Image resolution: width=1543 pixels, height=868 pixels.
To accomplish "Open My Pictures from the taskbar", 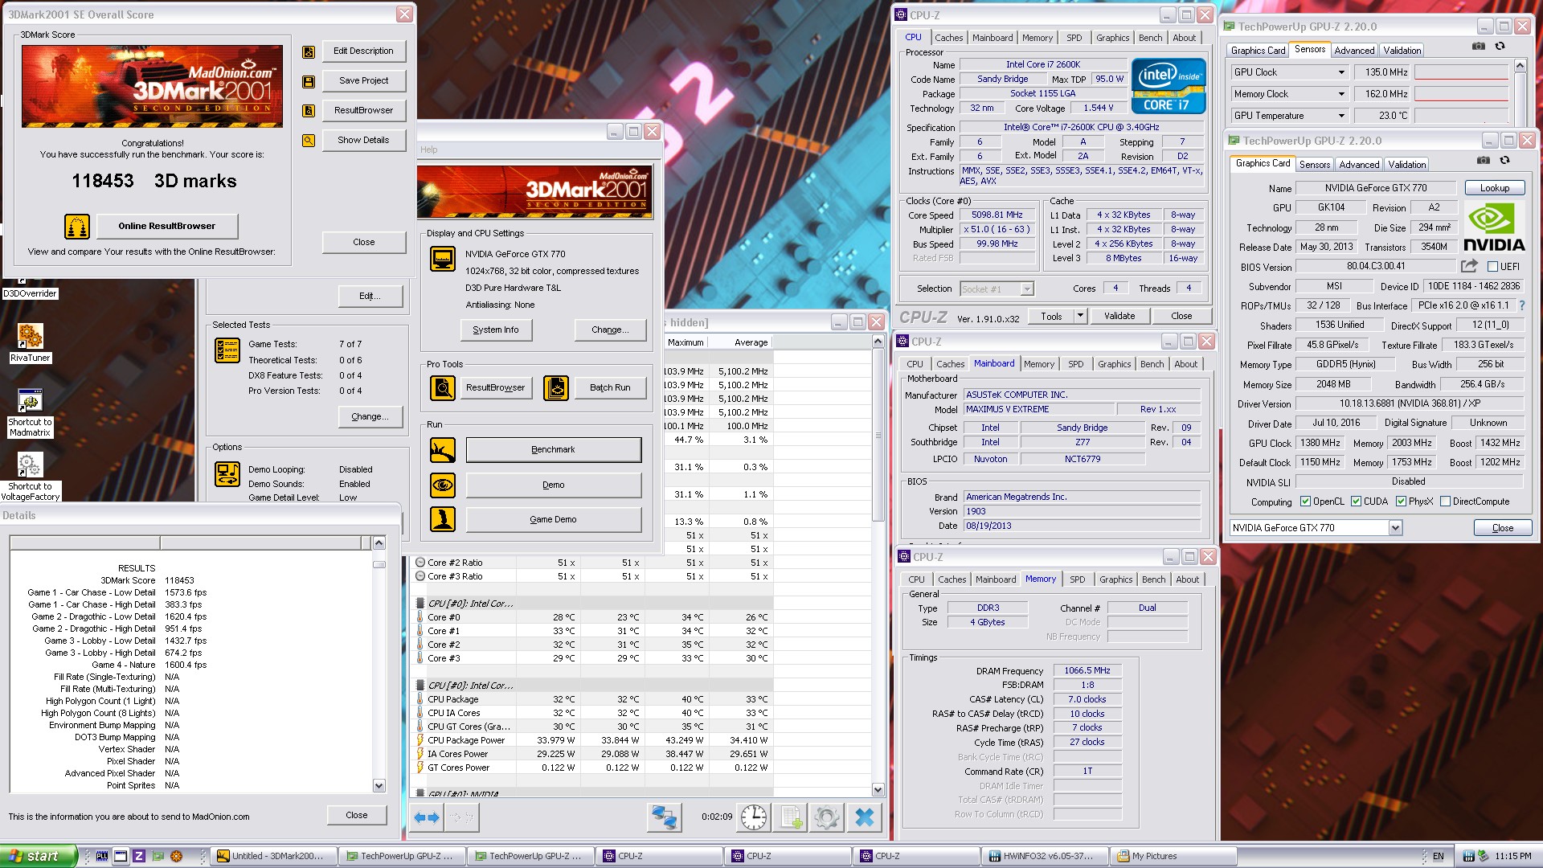I will 1173,857.
